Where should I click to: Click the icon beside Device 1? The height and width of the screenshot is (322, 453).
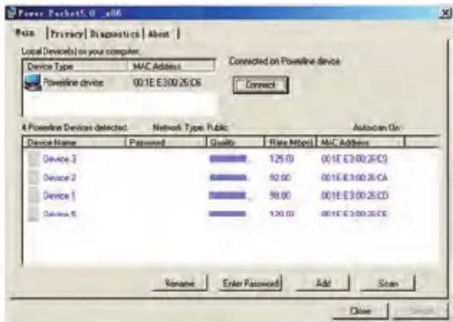tap(34, 195)
